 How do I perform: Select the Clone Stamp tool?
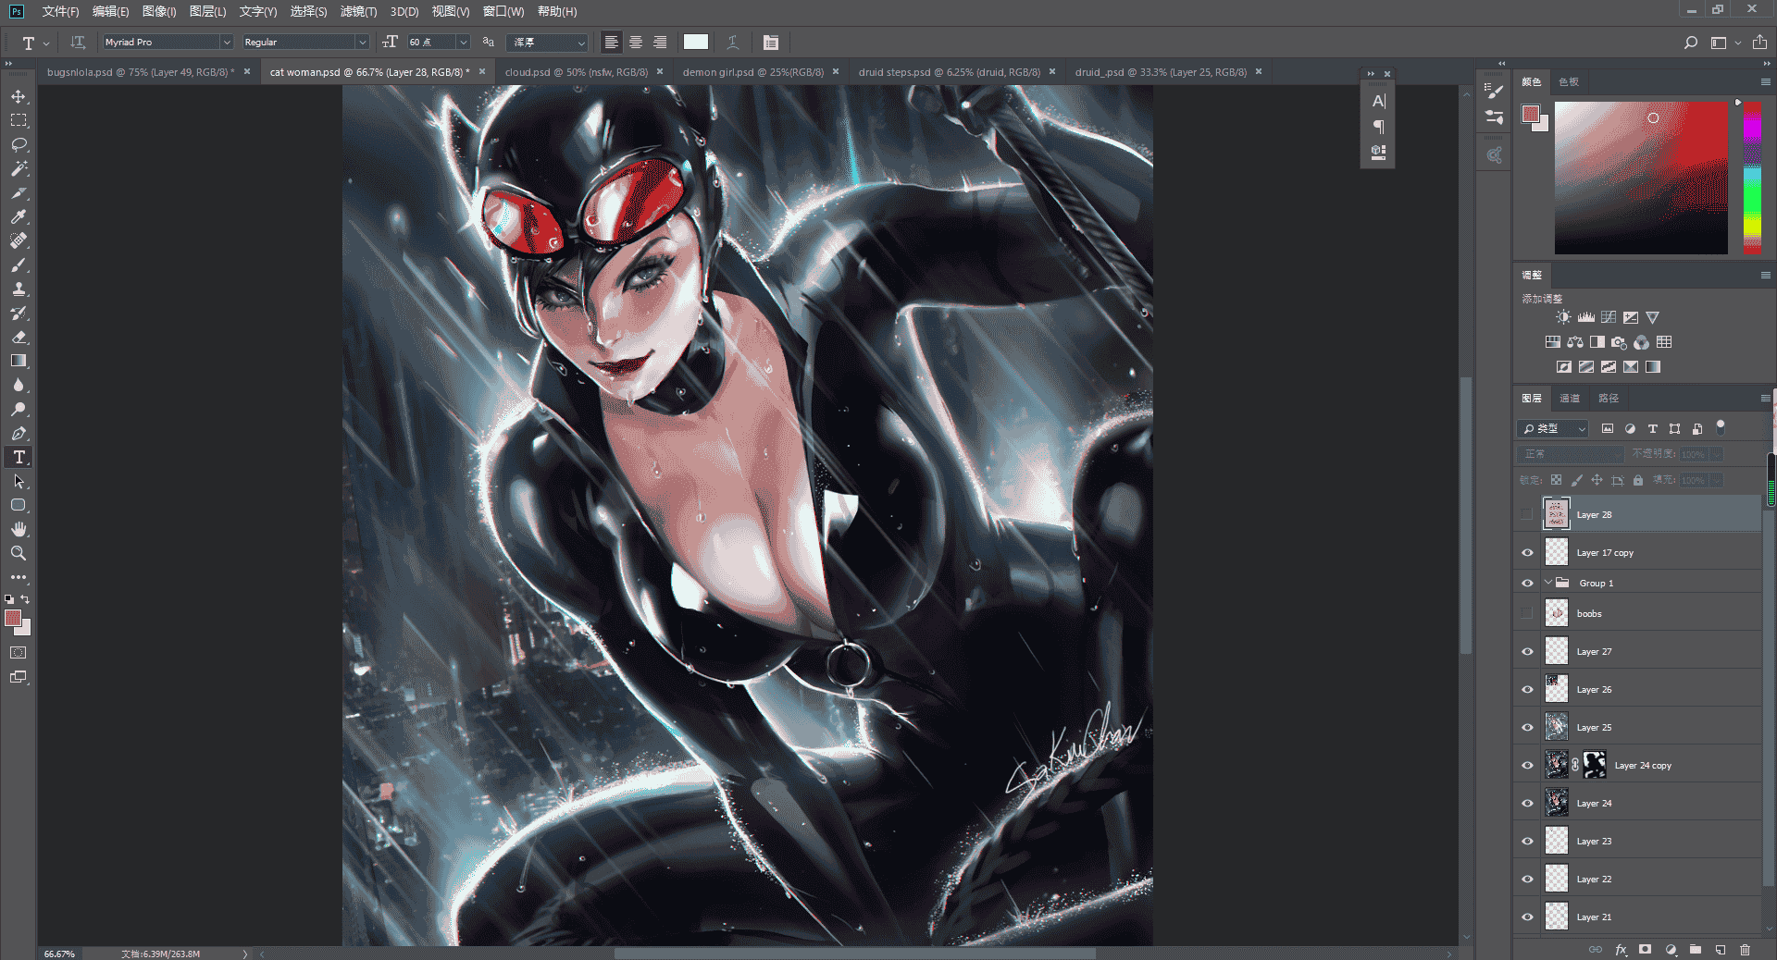19,289
